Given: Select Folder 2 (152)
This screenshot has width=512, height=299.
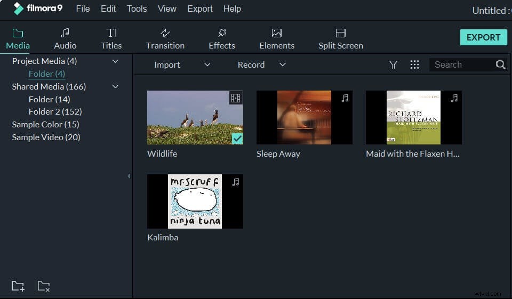Looking at the screenshot, I should pyautogui.click(x=55, y=111).
